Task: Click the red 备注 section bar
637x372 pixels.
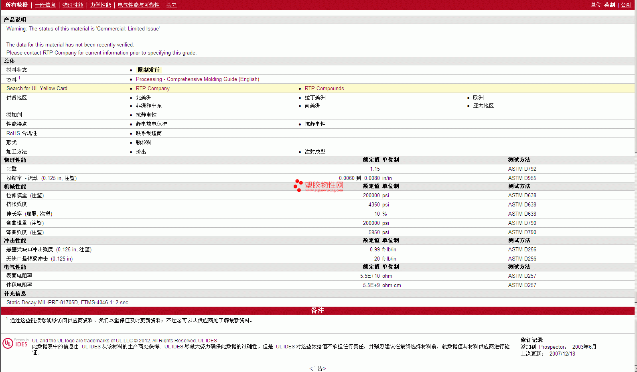Action: (x=317, y=311)
